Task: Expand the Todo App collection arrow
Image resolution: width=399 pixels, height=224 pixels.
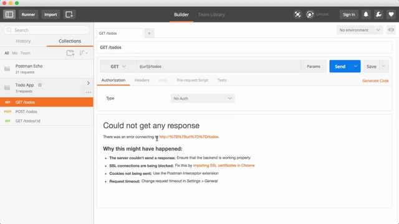Action: click(x=89, y=83)
